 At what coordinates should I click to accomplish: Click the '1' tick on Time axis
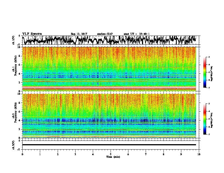point(40,154)
